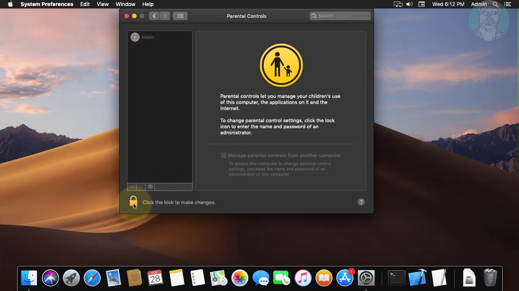Open TextEdit document icon in Dock
The height and width of the screenshot is (291, 519).
439,278
